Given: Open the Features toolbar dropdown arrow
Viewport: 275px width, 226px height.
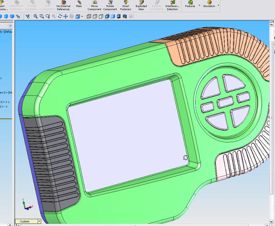Looking at the screenshot, I should click(x=199, y=5).
